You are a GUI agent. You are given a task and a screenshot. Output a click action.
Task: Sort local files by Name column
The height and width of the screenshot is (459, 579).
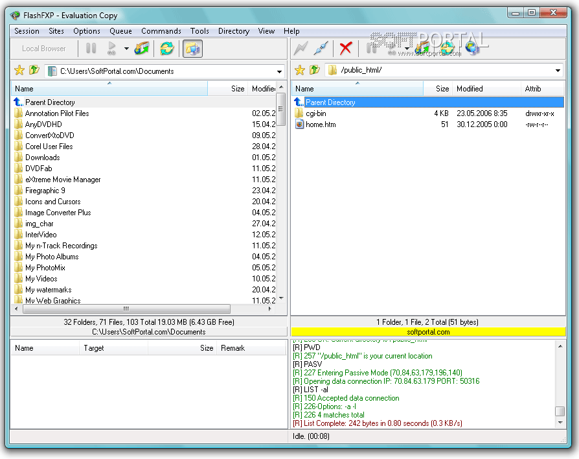click(109, 89)
